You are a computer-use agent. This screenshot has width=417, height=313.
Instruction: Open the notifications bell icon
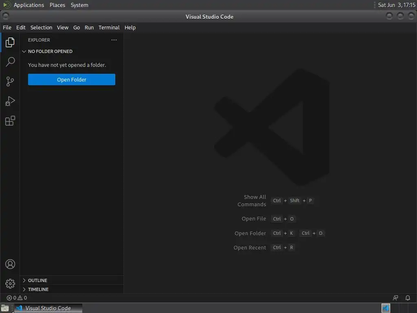pyautogui.click(x=407, y=298)
